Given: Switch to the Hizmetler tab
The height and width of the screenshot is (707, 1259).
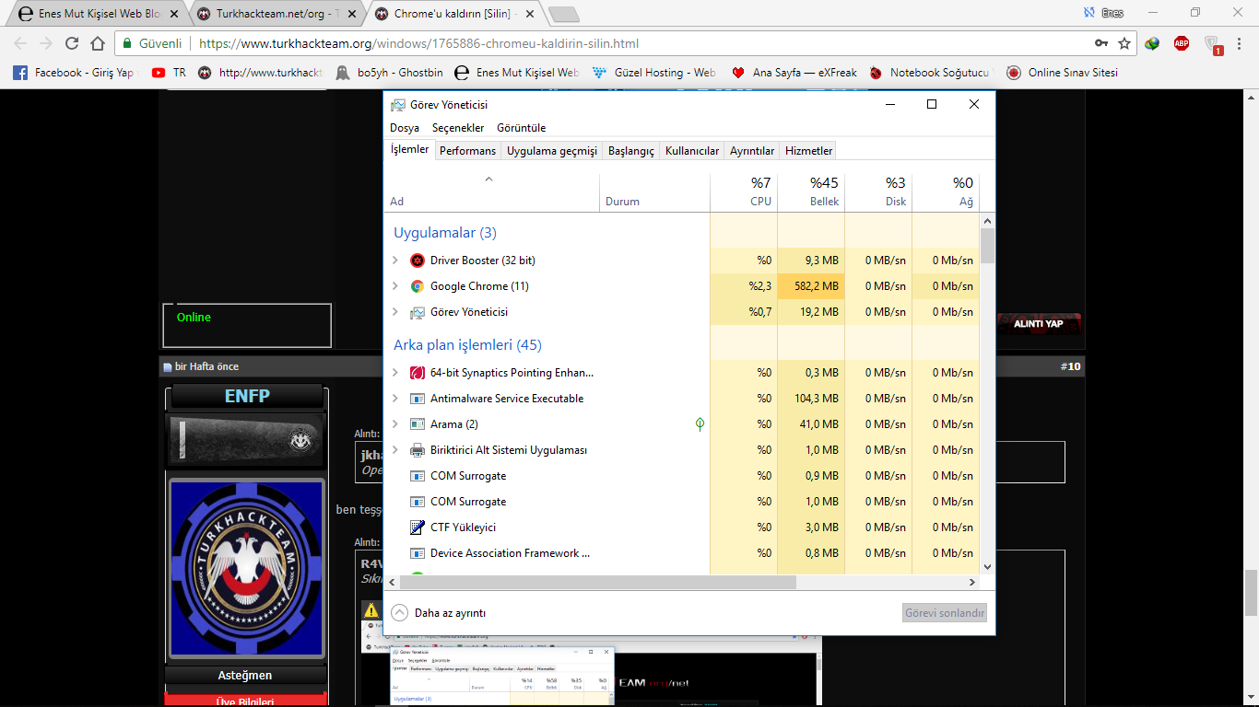Looking at the screenshot, I should coord(808,151).
